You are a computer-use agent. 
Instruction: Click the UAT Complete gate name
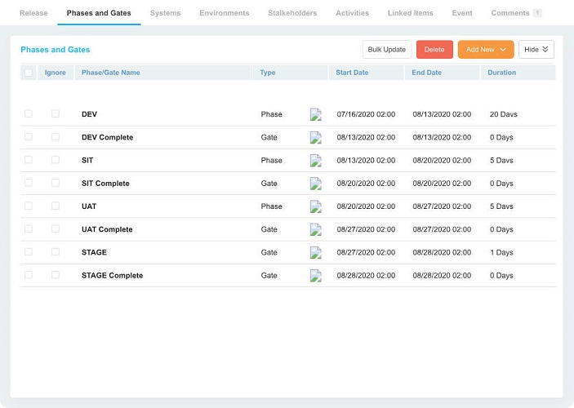coord(107,229)
